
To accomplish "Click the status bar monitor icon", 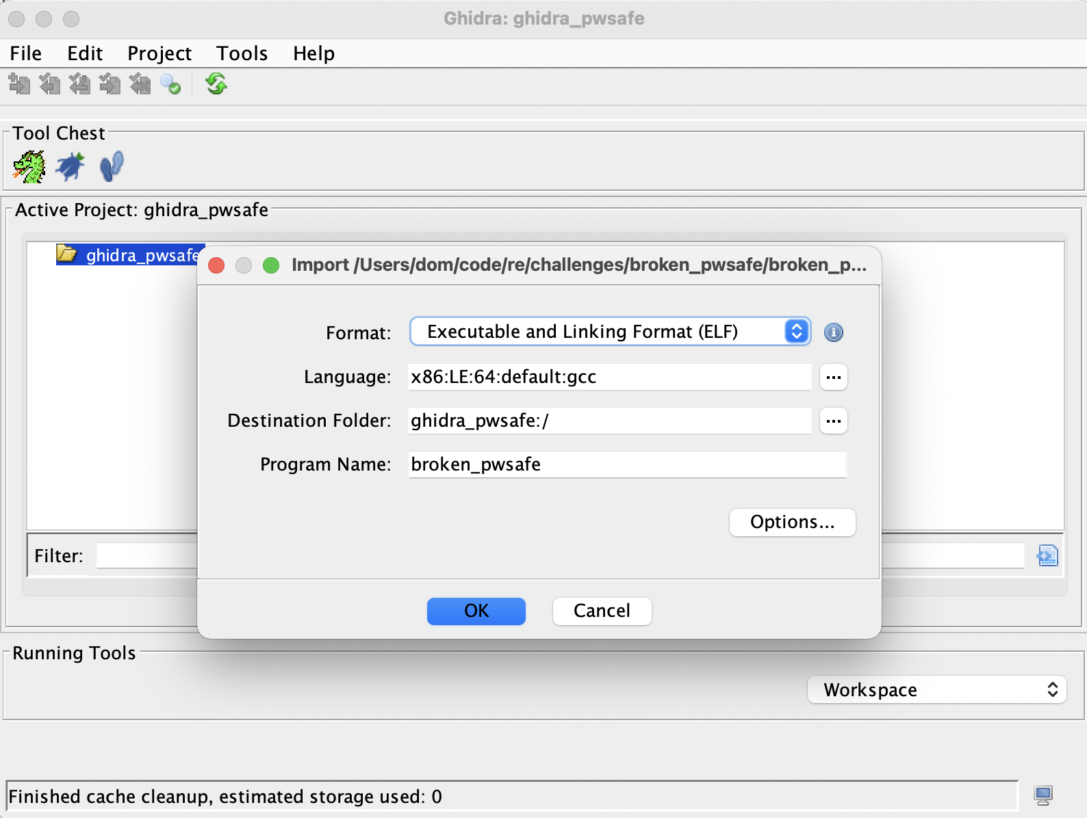I will click(x=1043, y=795).
